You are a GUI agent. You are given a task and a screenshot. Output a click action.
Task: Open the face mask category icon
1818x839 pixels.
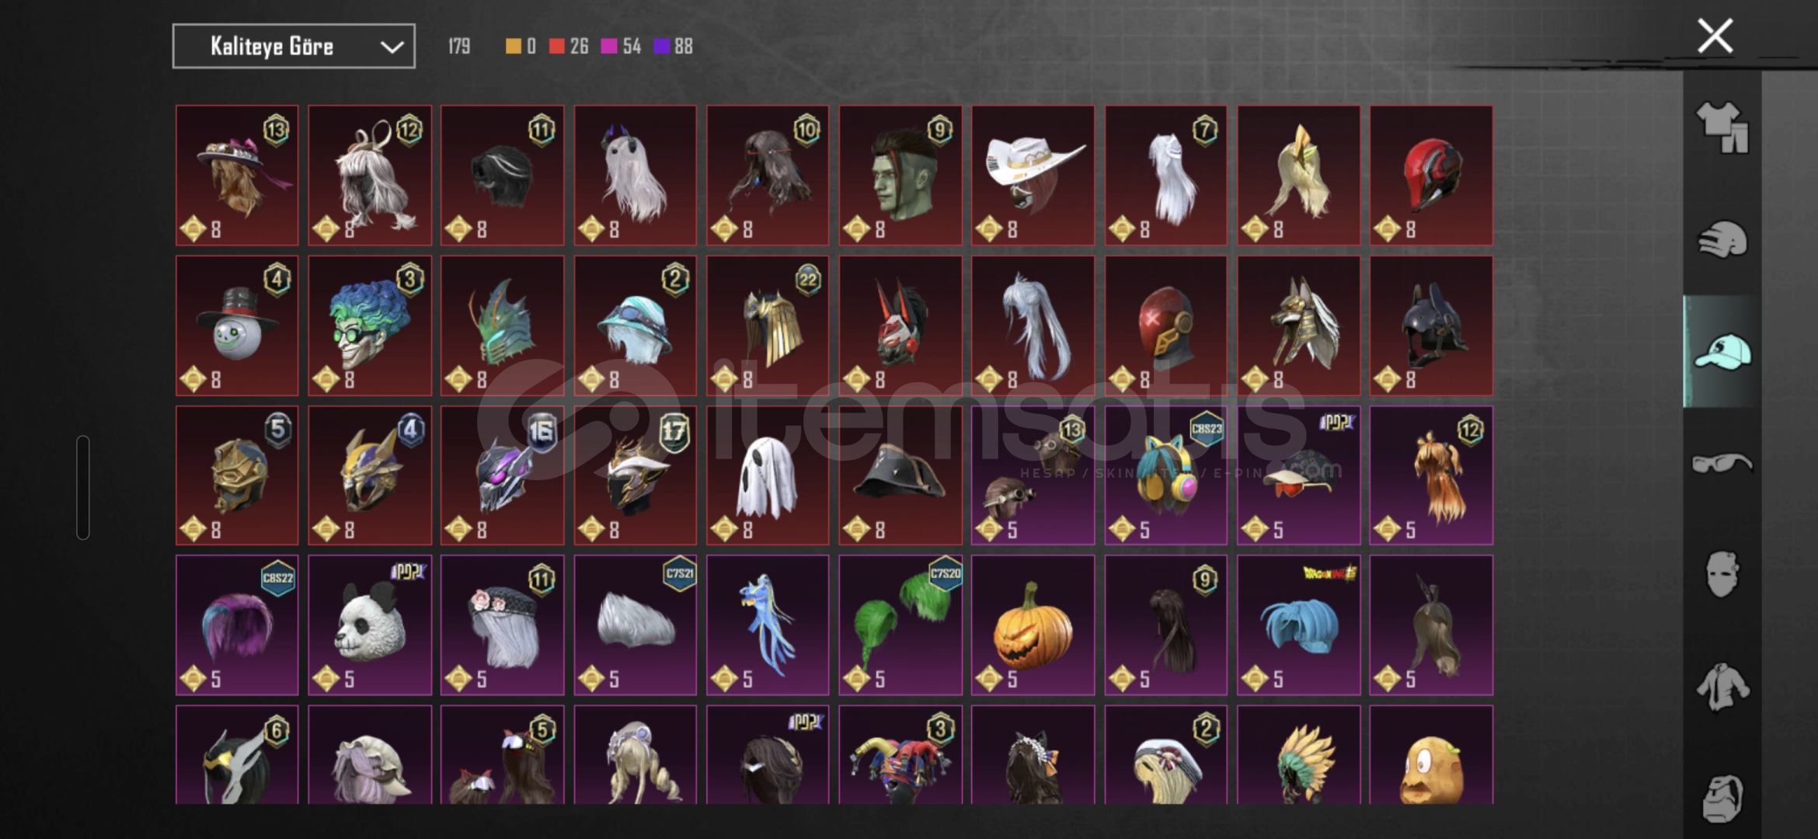tap(1722, 574)
